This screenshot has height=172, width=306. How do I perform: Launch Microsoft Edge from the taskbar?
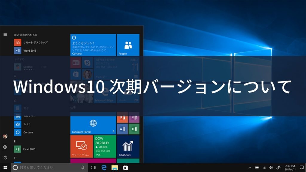point(104,168)
